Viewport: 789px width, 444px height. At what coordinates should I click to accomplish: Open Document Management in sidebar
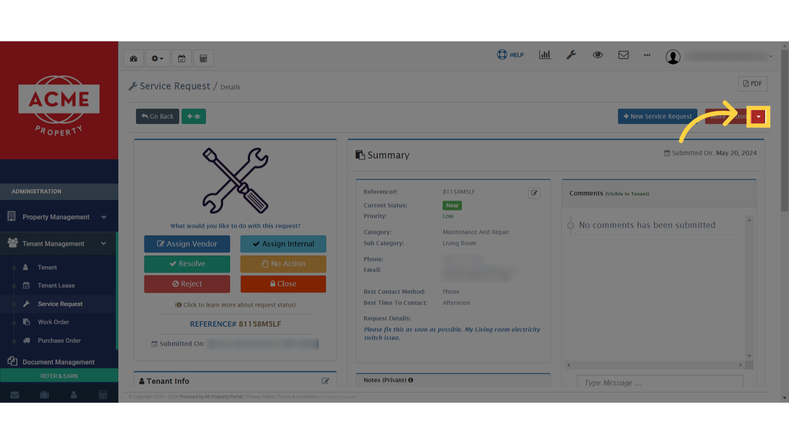point(59,362)
